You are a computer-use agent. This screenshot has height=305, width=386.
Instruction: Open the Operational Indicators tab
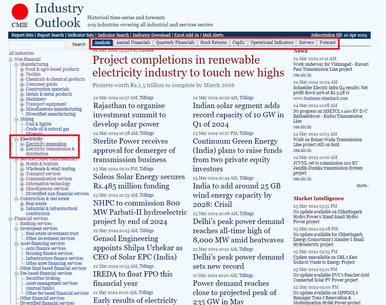[272, 43]
